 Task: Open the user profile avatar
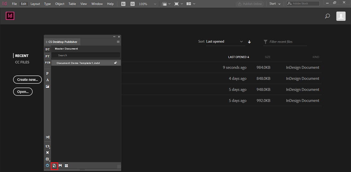(x=341, y=16)
